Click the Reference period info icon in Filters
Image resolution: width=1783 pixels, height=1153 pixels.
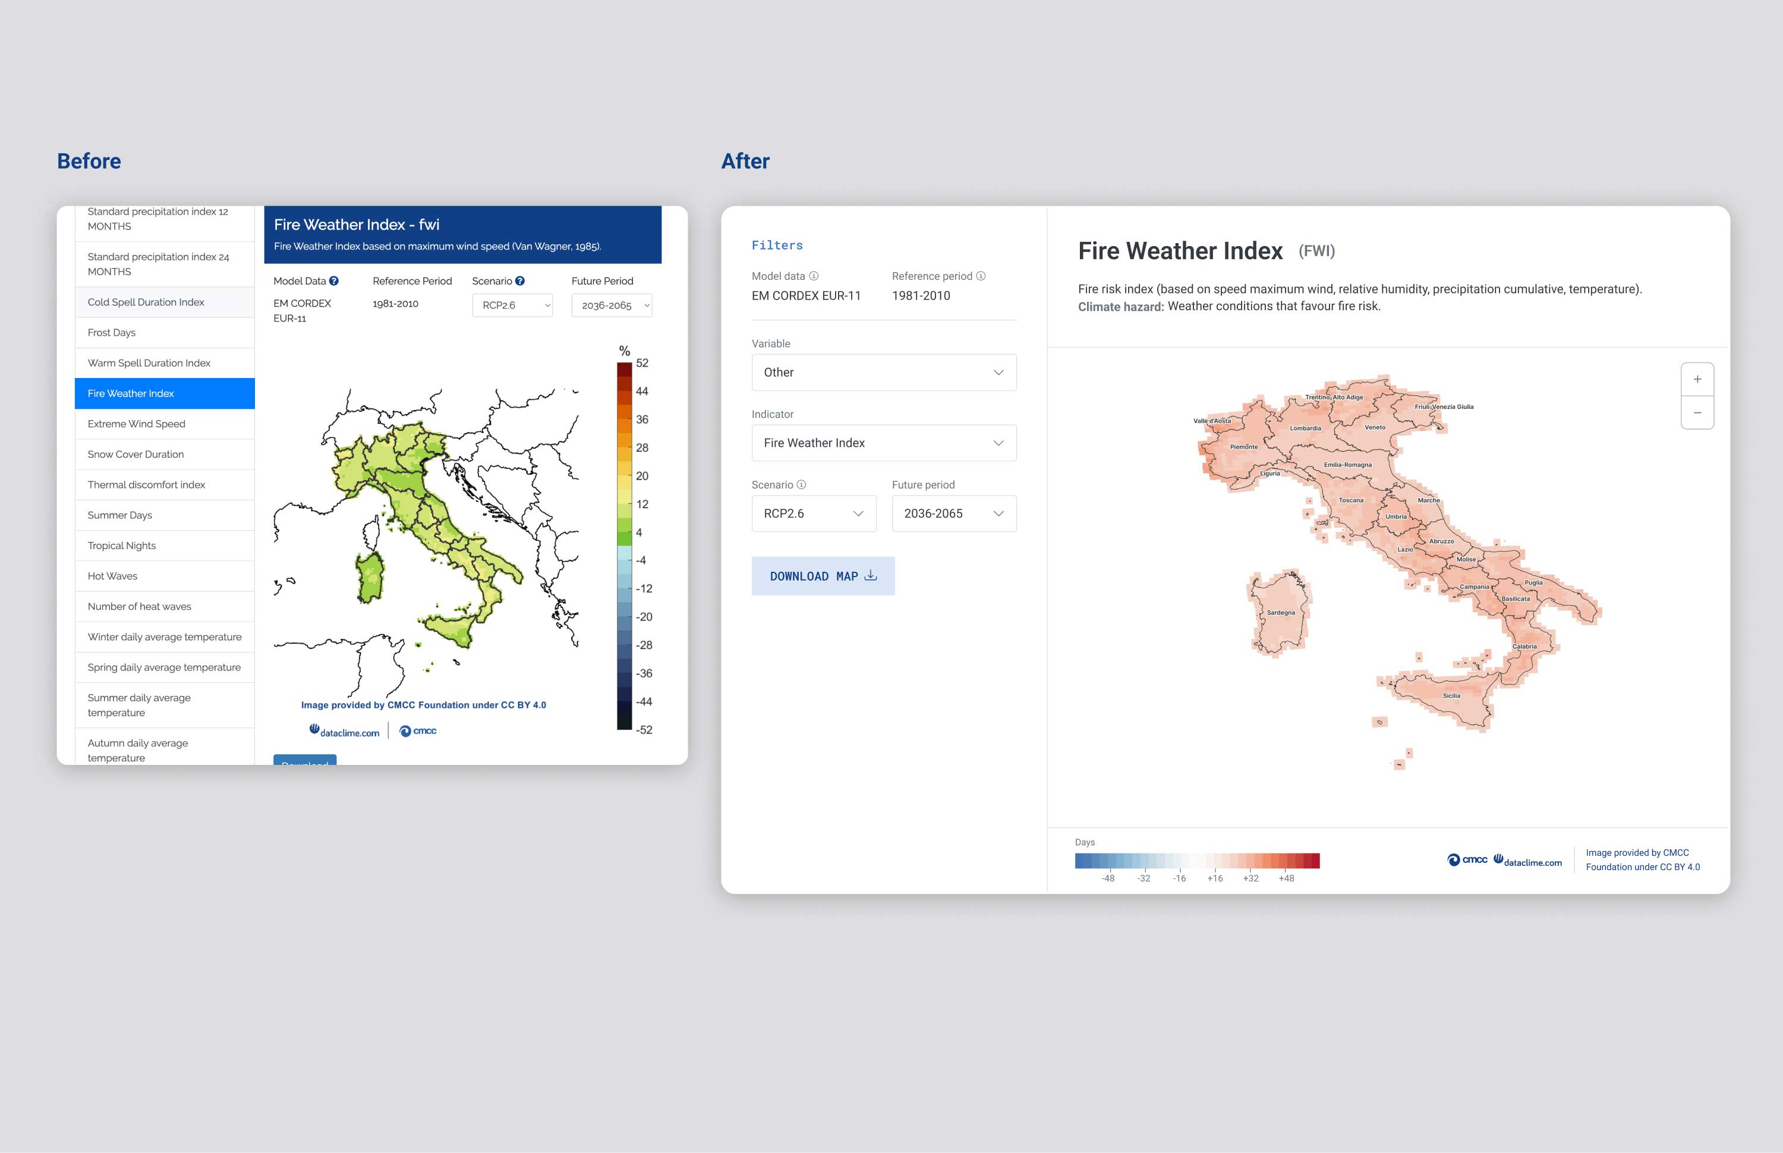point(981,276)
